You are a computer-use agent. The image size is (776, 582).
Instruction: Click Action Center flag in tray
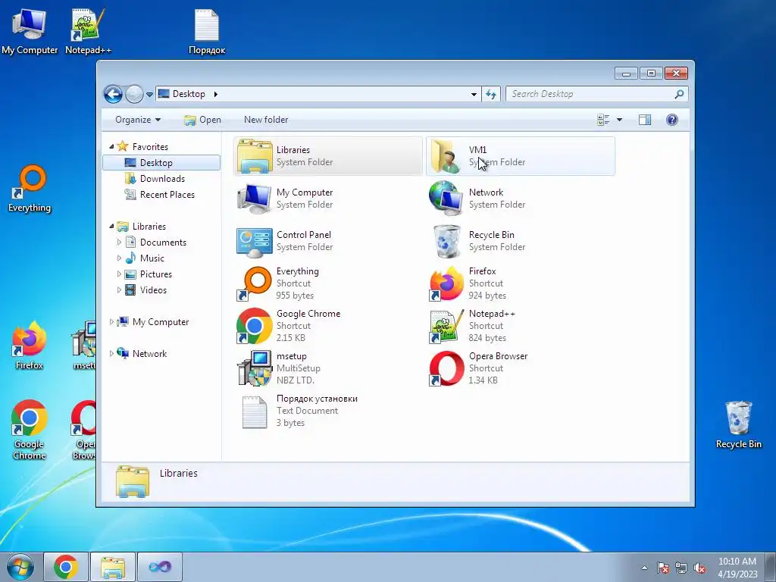pos(663,568)
